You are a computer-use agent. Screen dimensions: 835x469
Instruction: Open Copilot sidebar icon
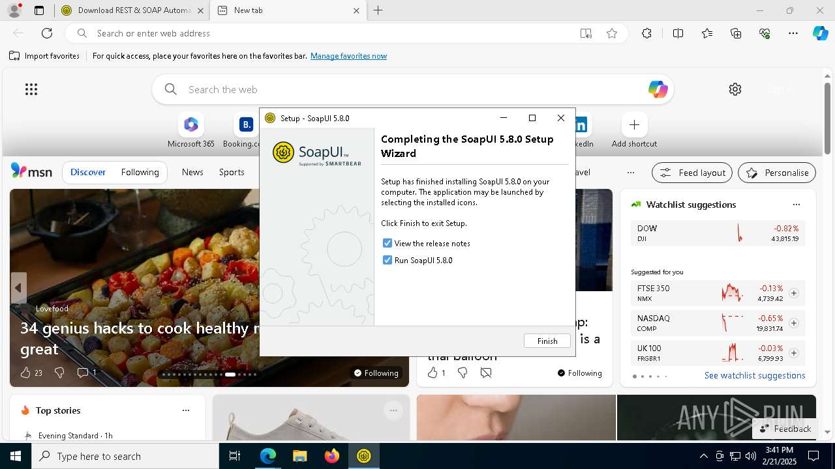[x=820, y=33]
